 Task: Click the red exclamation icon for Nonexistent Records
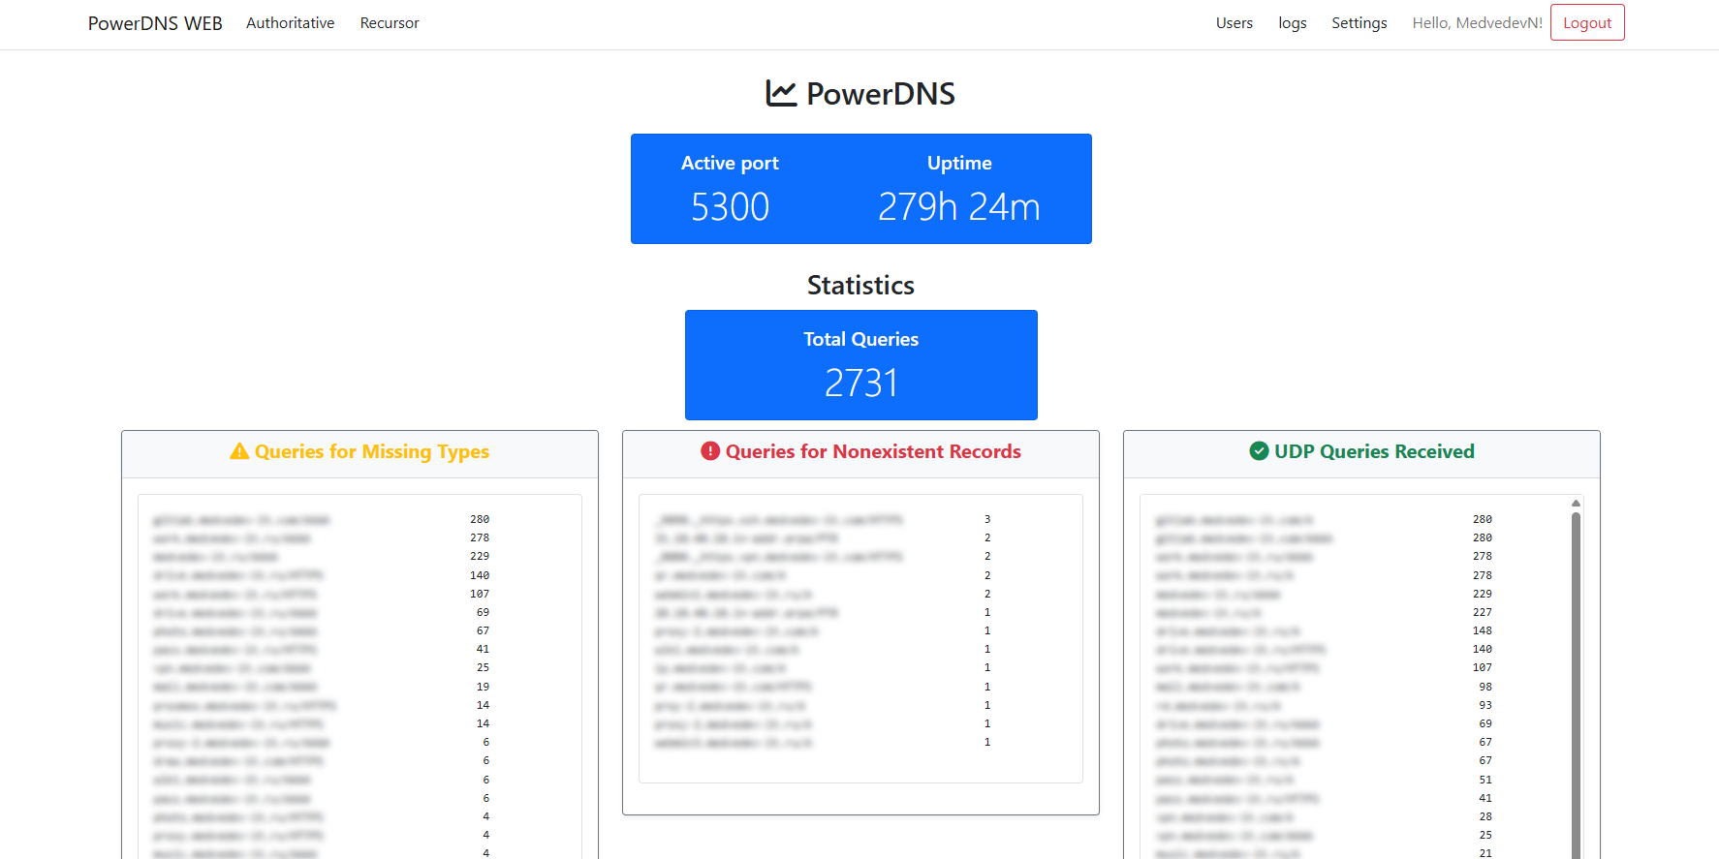point(710,451)
